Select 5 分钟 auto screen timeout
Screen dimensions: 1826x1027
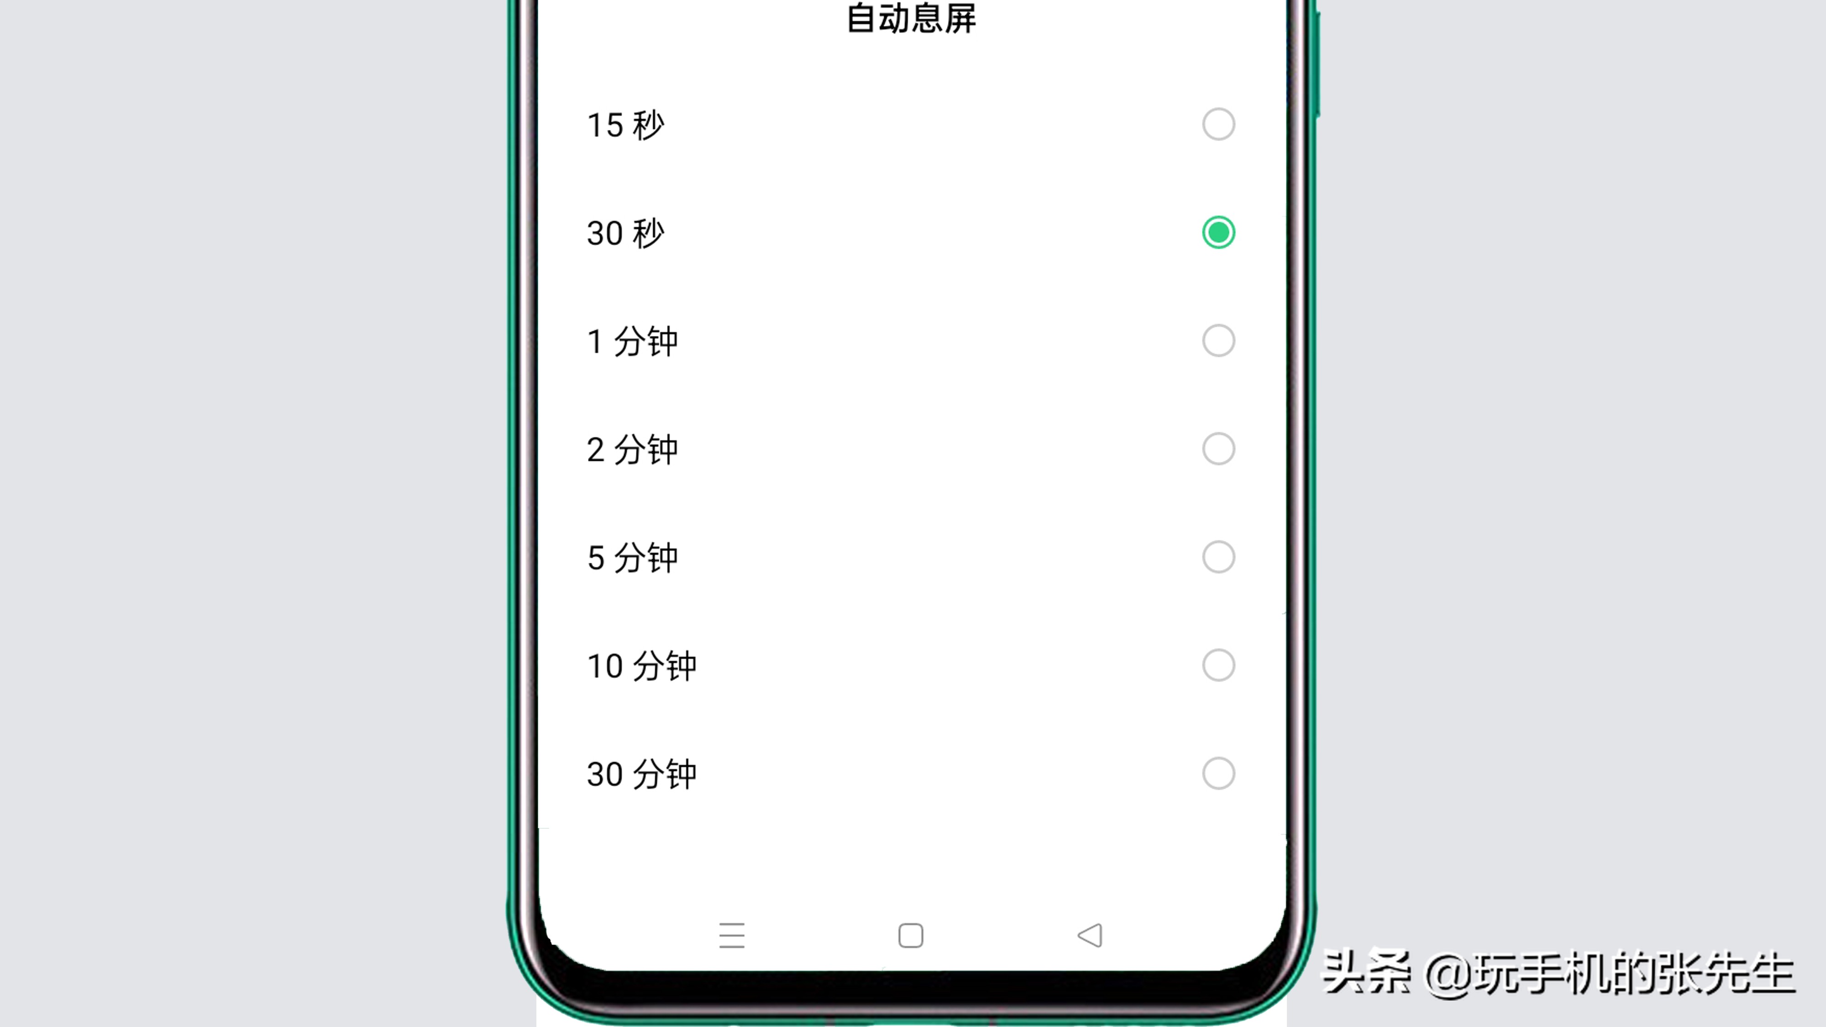1218,557
